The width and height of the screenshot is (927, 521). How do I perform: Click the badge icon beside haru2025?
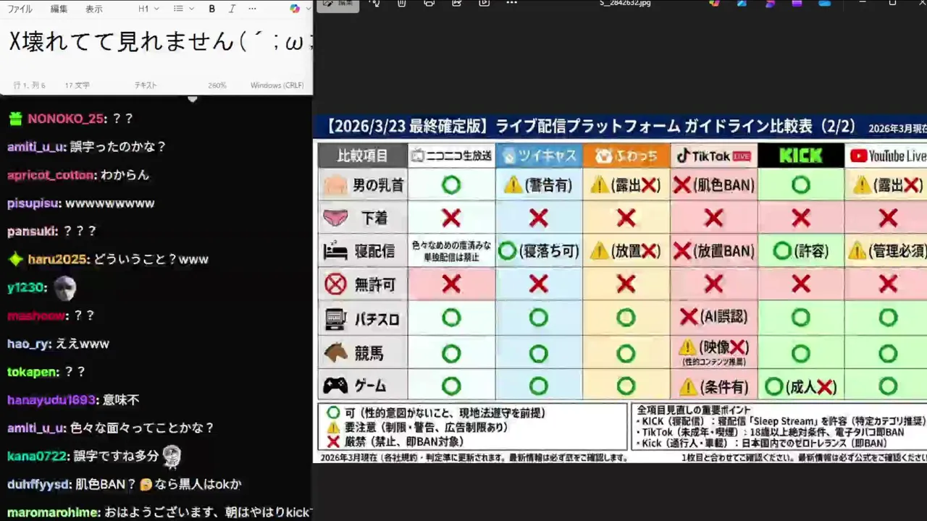tap(14, 259)
